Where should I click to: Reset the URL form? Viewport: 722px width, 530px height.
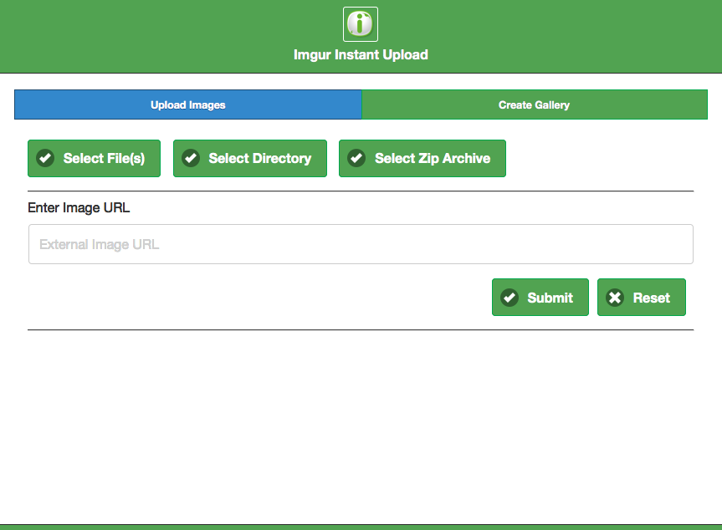click(642, 298)
